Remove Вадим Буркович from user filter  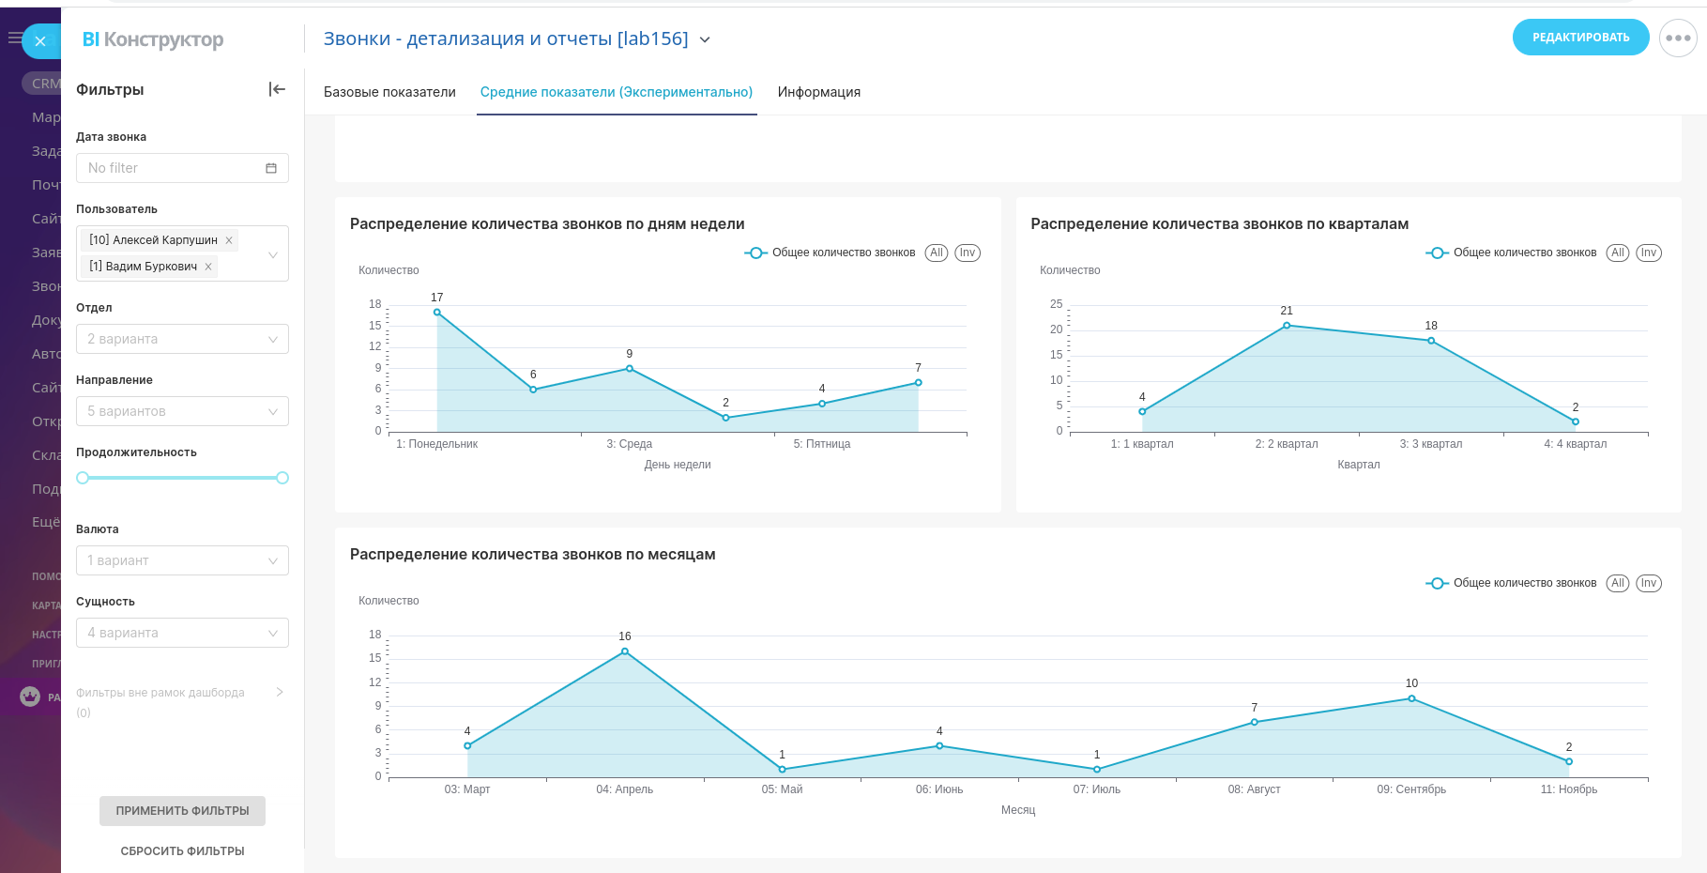click(x=208, y=267)
